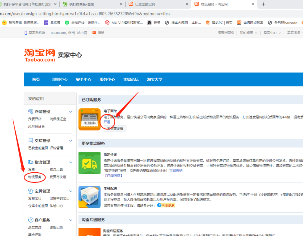Click the 客户服务 person icon in sidebar
The width and height of the screenshot is (303, 236).
(x=30, y=220)
